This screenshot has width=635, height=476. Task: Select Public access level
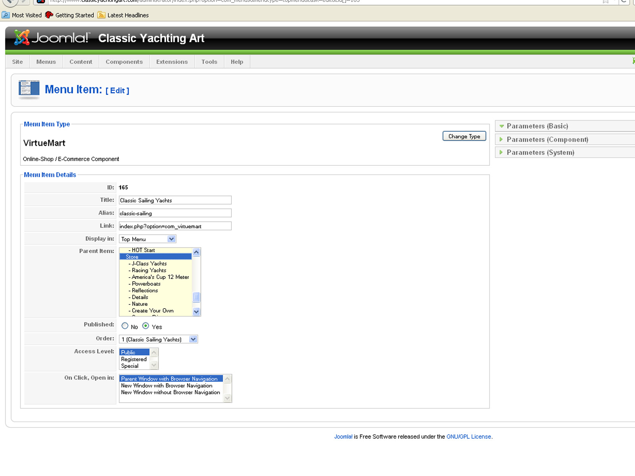(135, 352)
